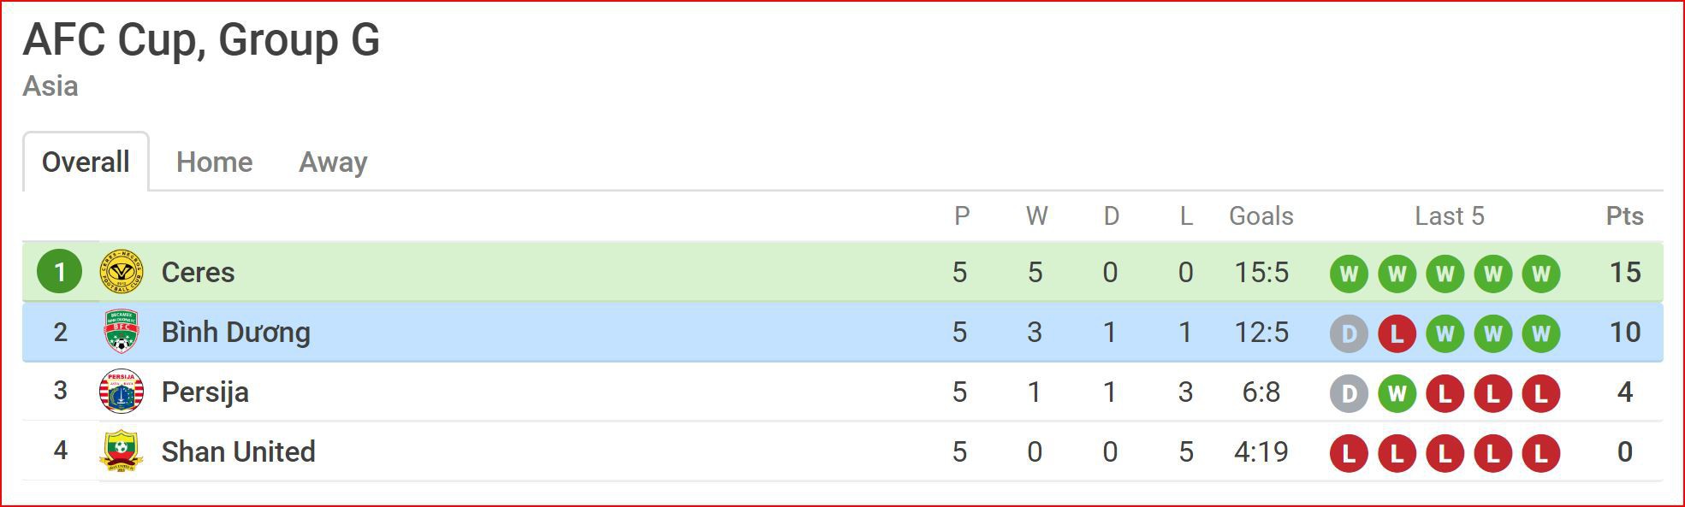Screen dimensions: 1685x507
Task: Open the Shan United team link
Action: pyautogui.click(x=239, y=451)
